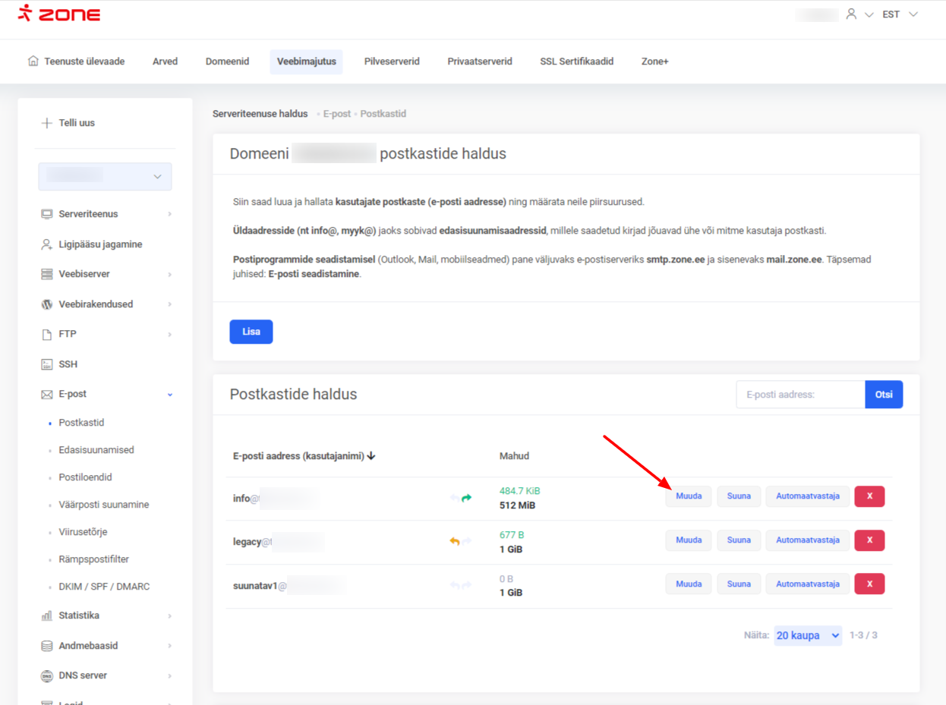The image size is (946, 705).
Task: Click the E-post breadcrumb link
Action: [337, 114]
